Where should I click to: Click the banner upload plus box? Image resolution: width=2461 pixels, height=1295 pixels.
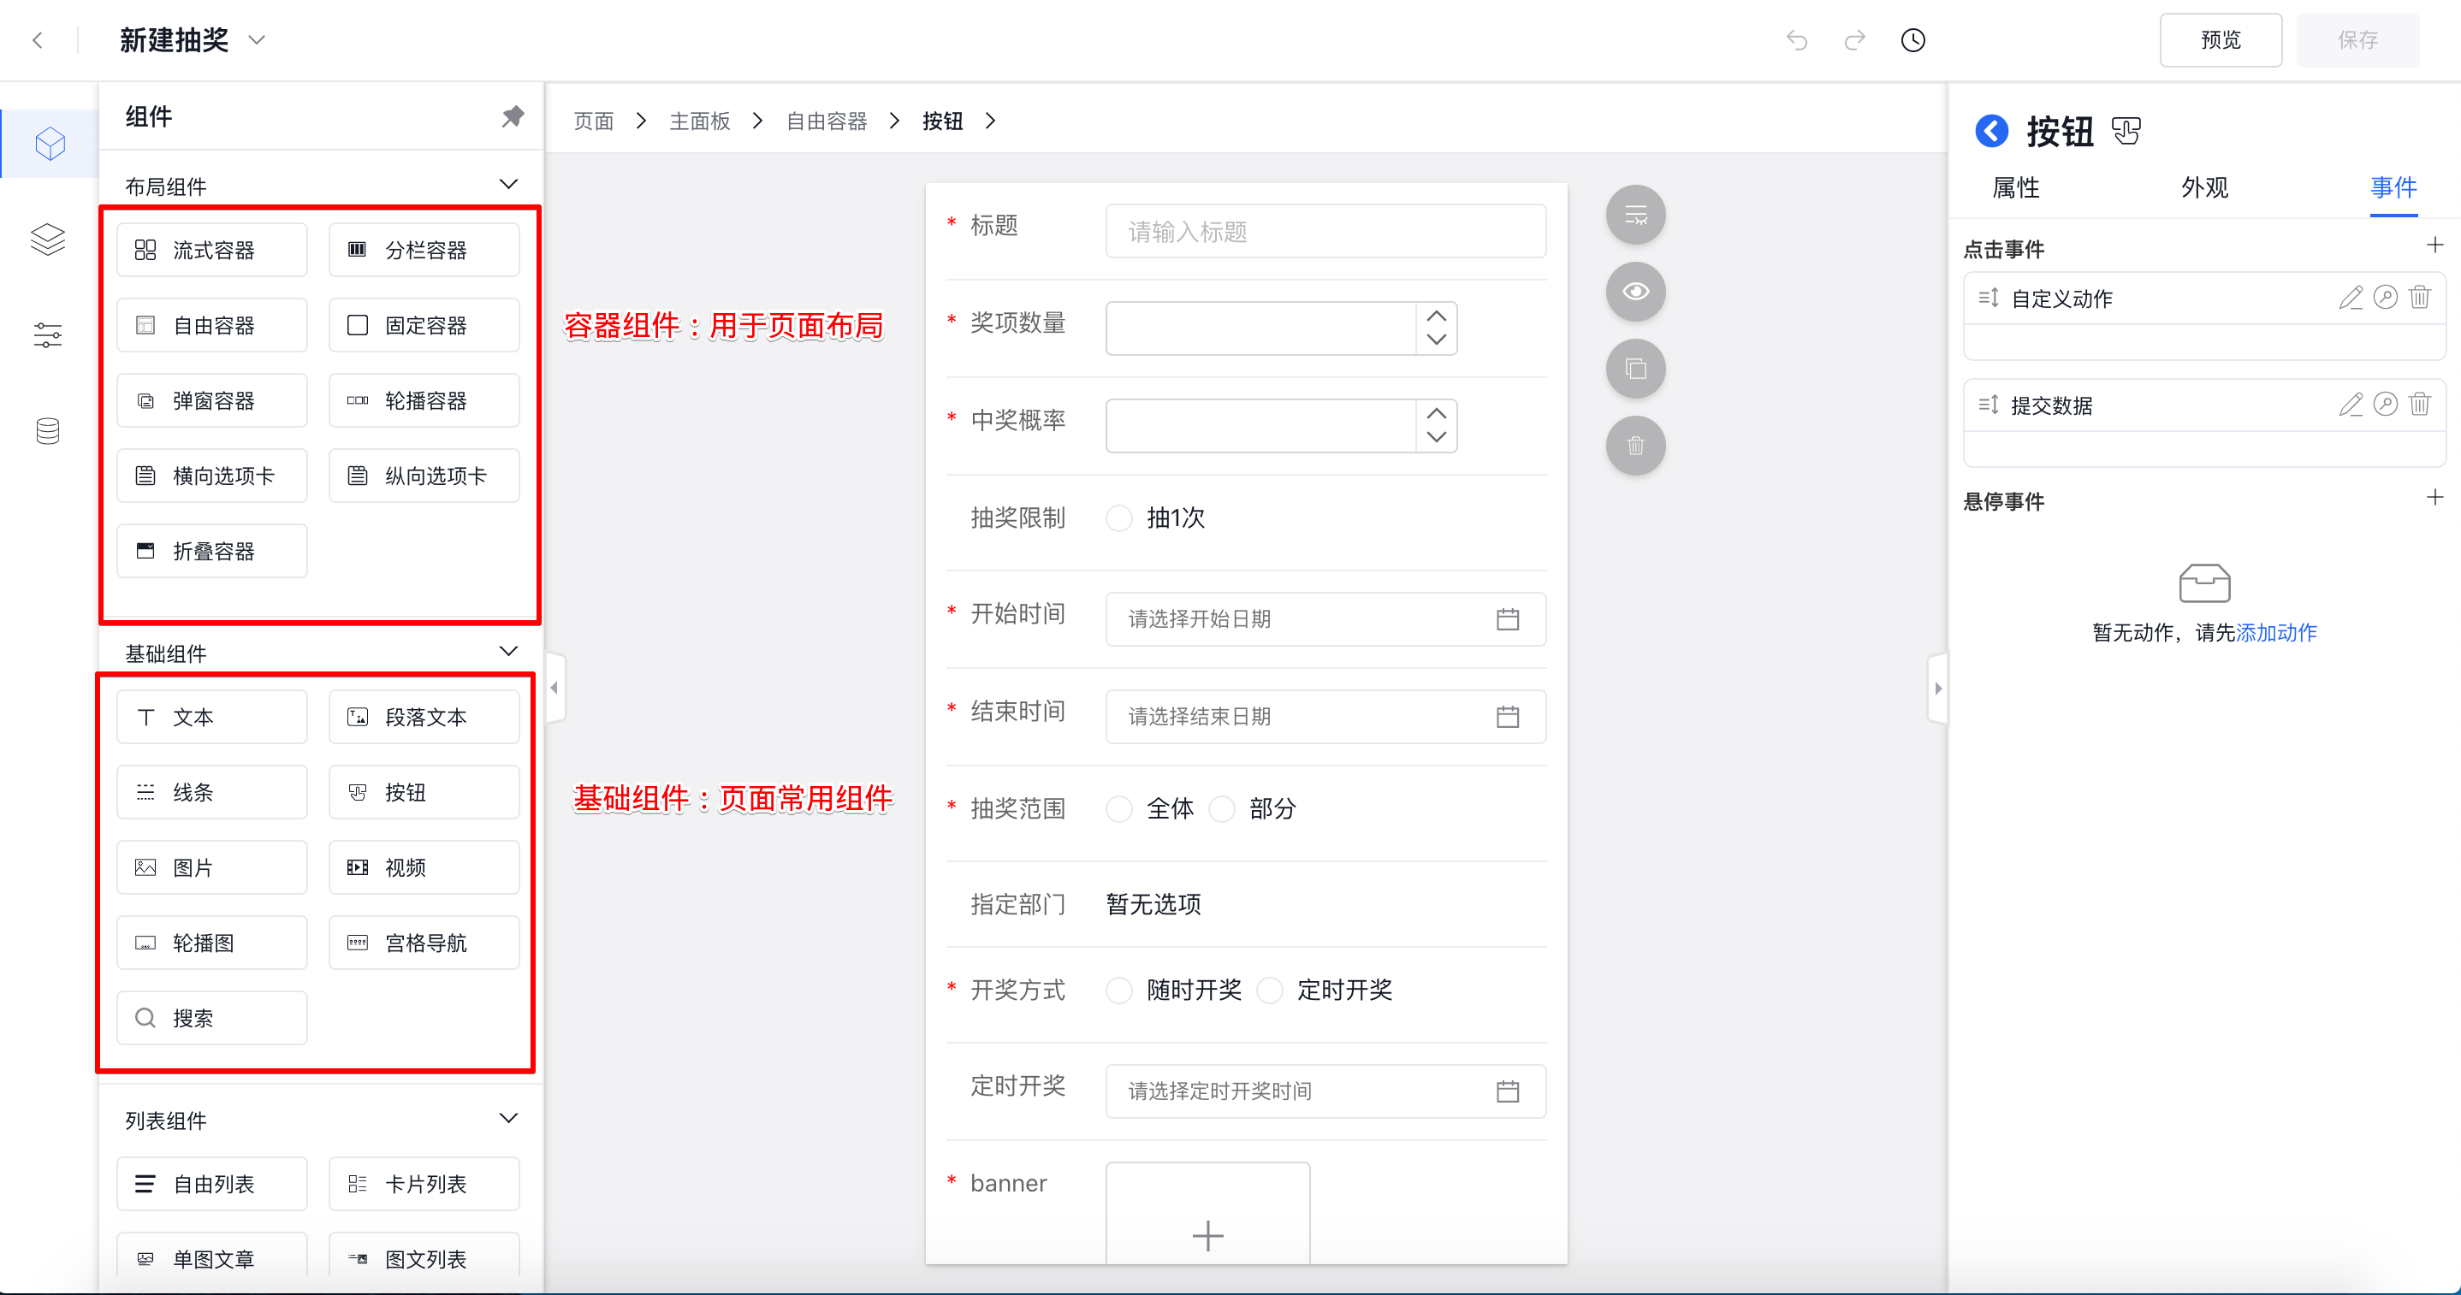pos(1207,1214)
